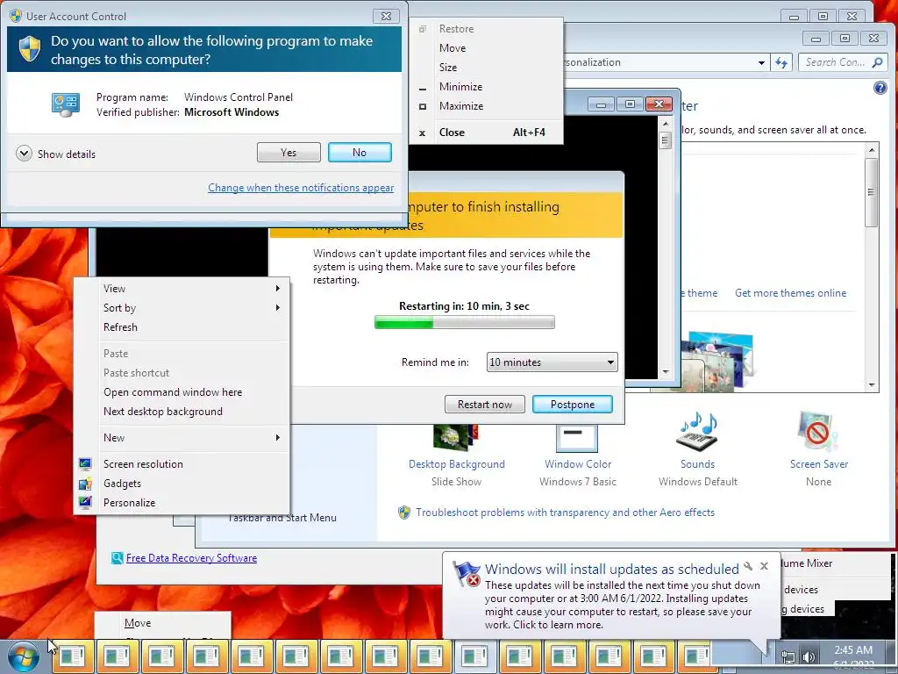Click the shield icon beside the Troubleshoot link
898x674 pixels.
tap(404, 513)
